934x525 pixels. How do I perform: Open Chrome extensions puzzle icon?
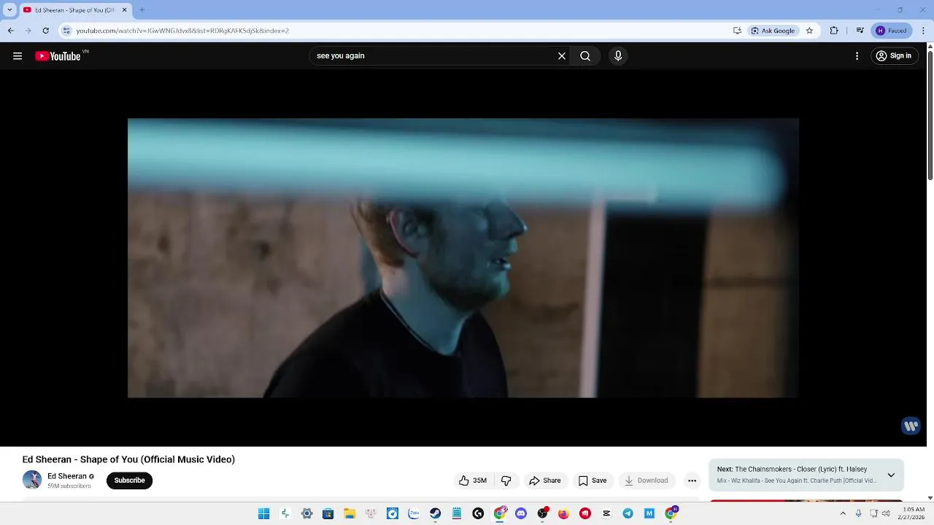coord(834,31)
